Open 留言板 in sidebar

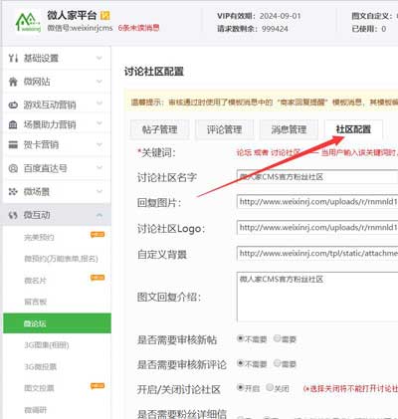click(35, 302)
